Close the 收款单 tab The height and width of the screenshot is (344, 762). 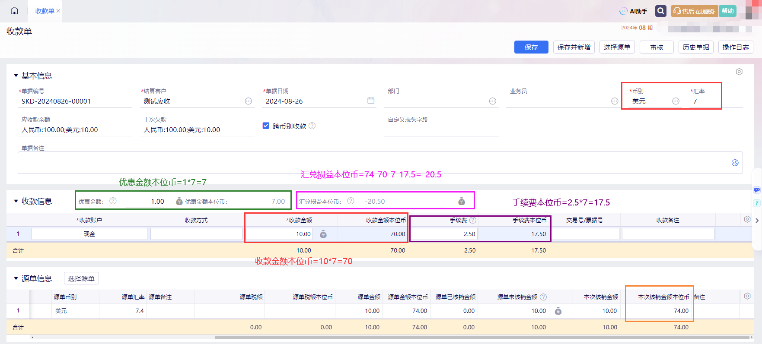58,11
